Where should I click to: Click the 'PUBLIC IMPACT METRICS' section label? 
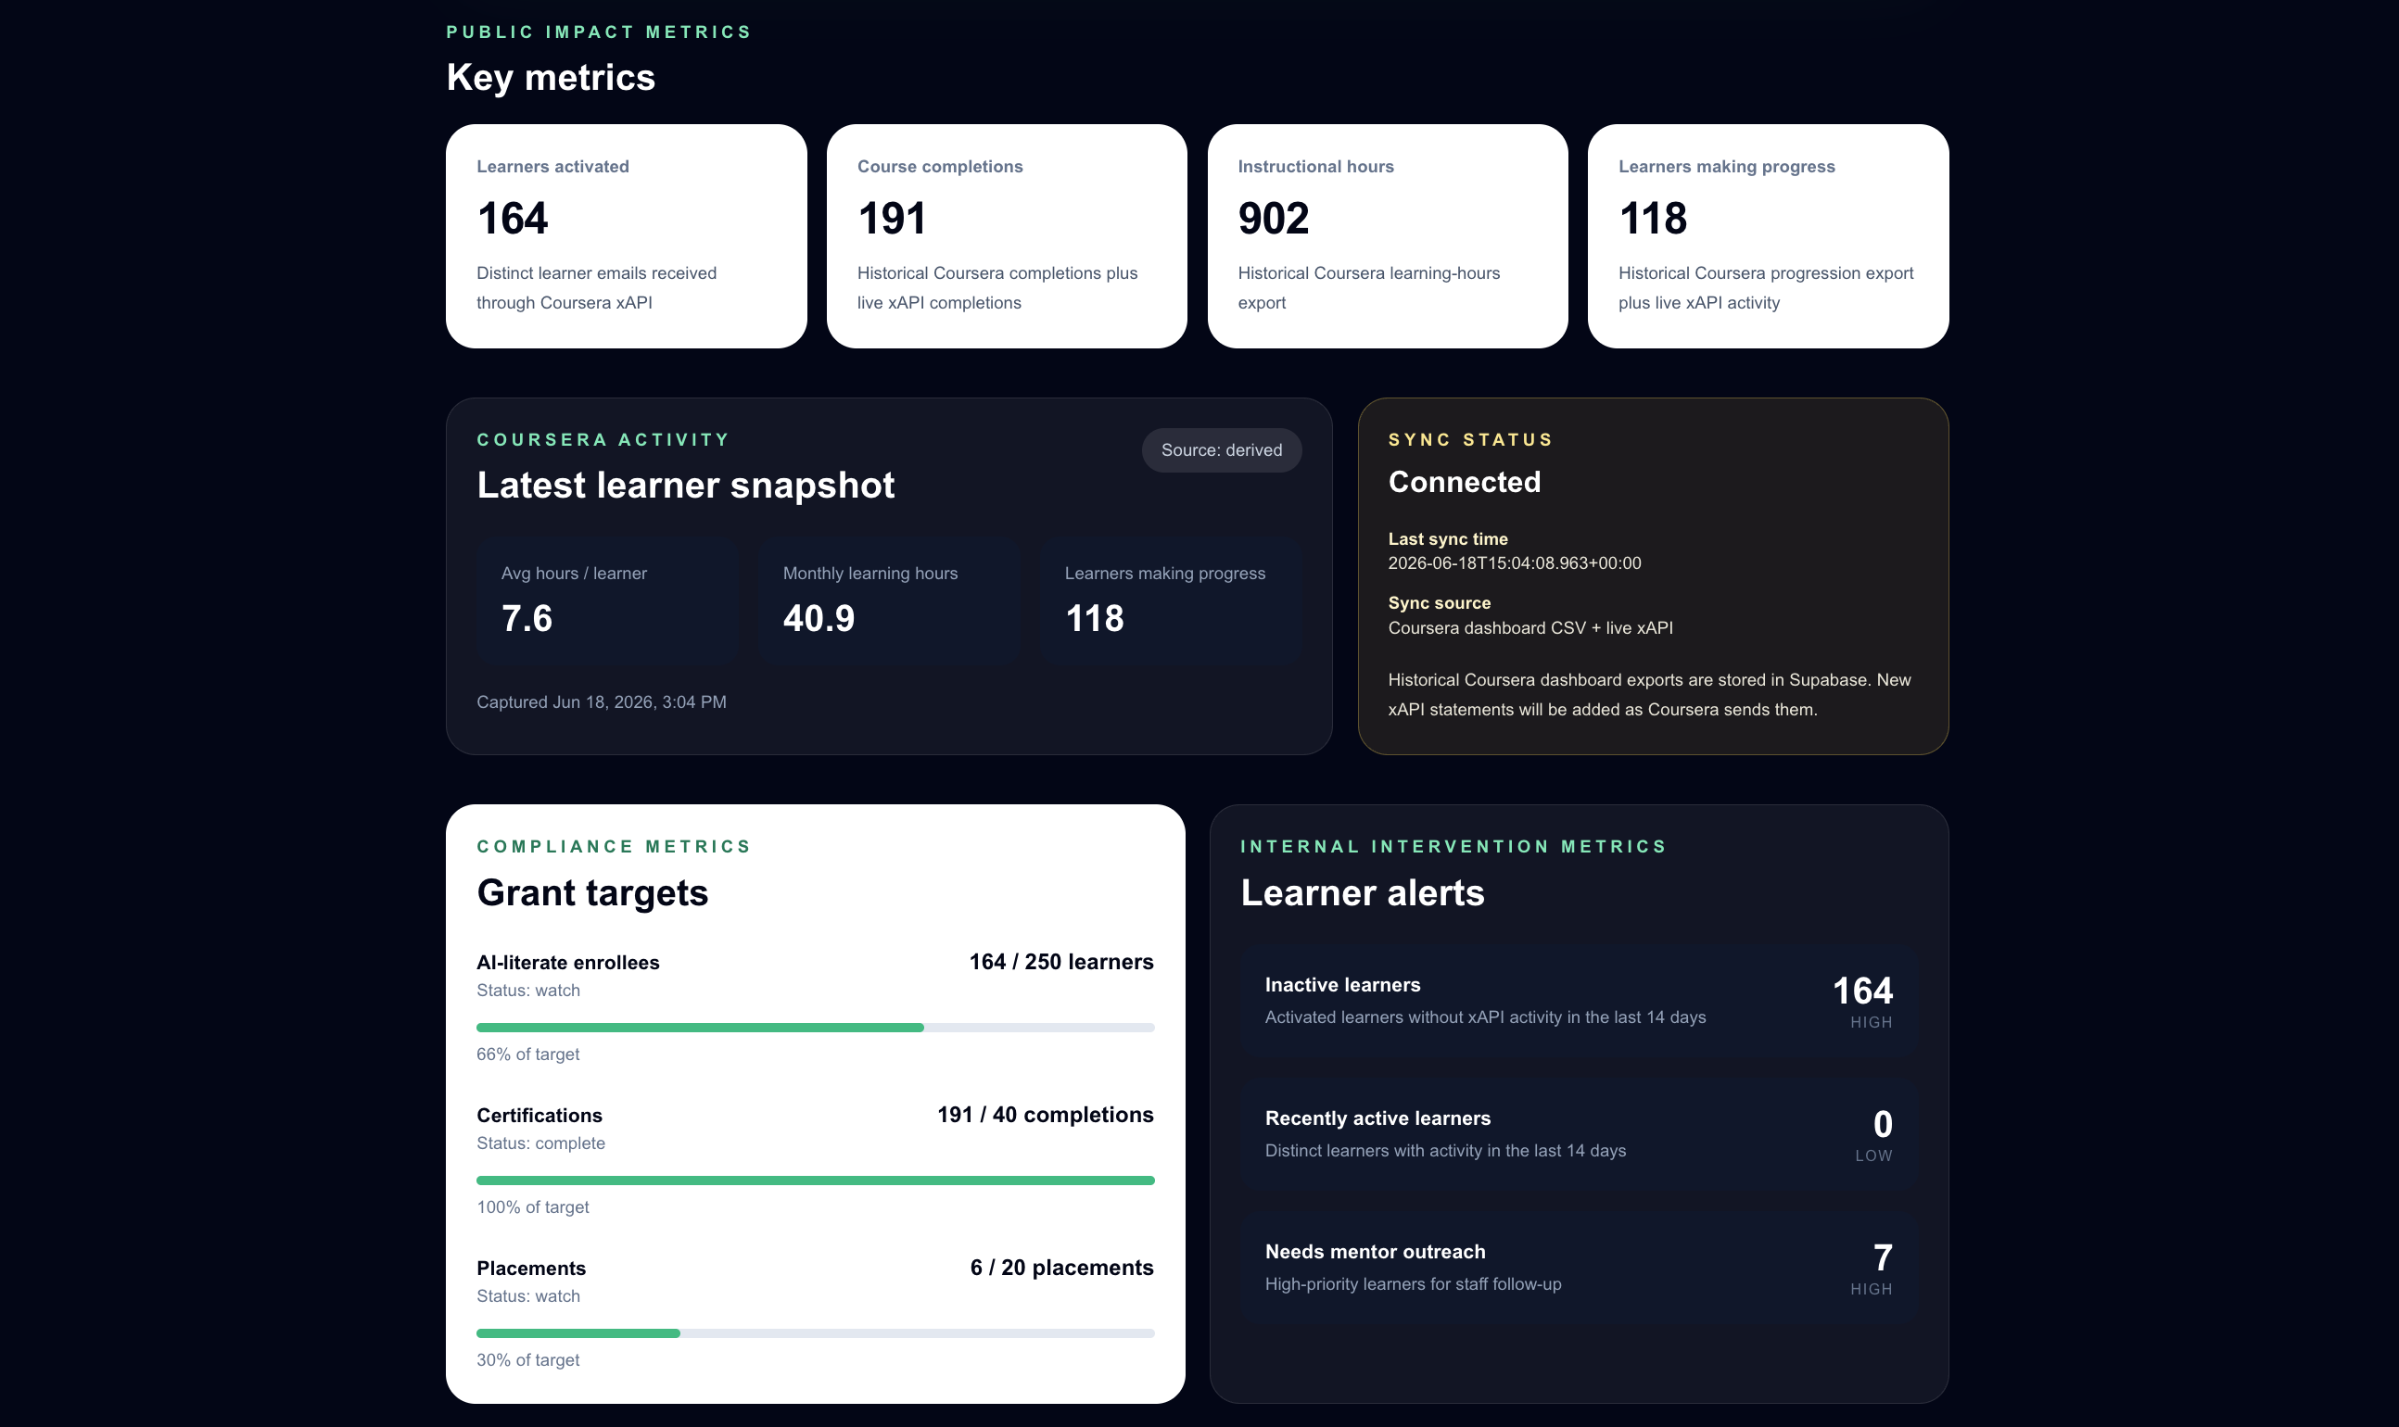[x=598, y=32]
